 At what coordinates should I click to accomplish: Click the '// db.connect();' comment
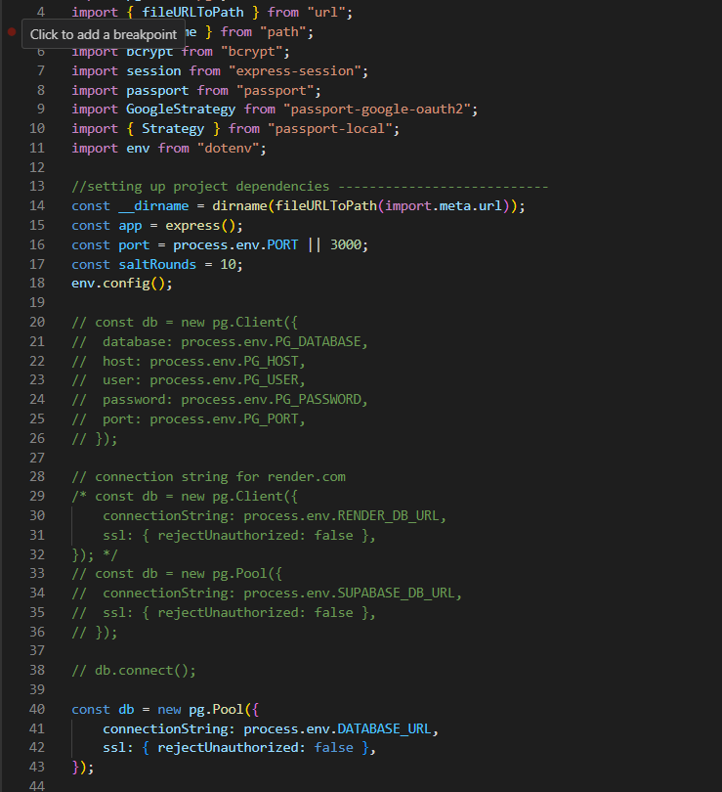pos(134,671)
